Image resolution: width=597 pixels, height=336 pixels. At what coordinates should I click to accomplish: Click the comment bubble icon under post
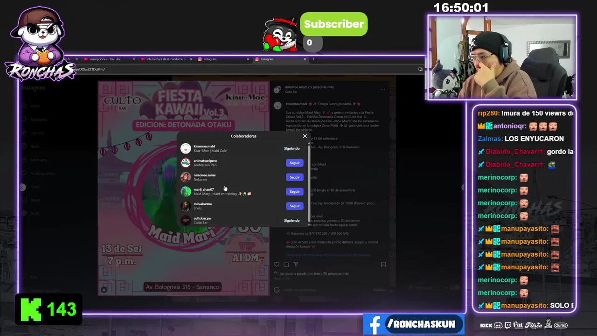point(286,265)
